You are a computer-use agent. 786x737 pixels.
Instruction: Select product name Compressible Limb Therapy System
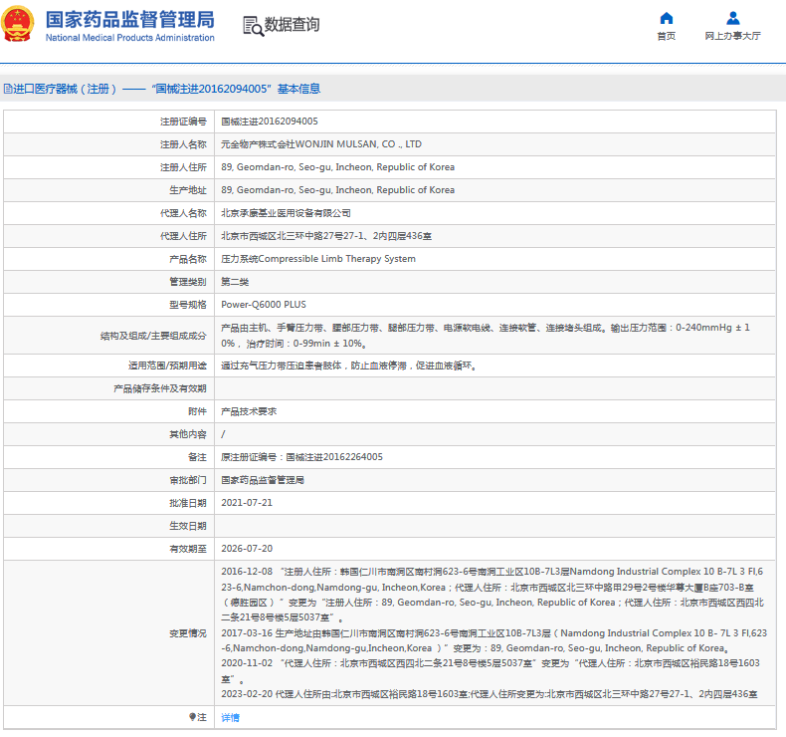tap(318, 259)
